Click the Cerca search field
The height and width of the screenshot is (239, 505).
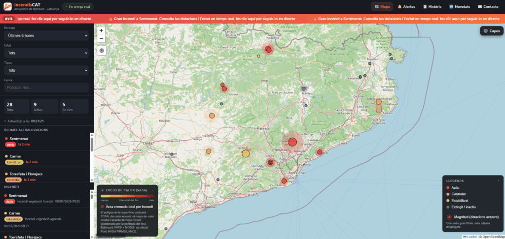tap(46, 88)
